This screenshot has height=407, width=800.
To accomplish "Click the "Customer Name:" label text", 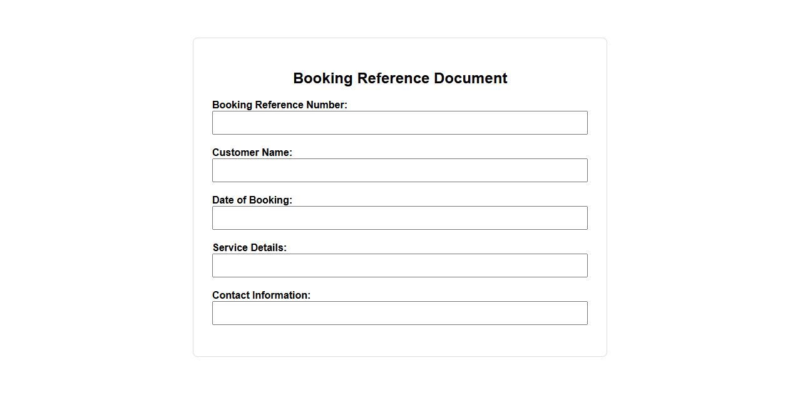I will pos(252,153).
